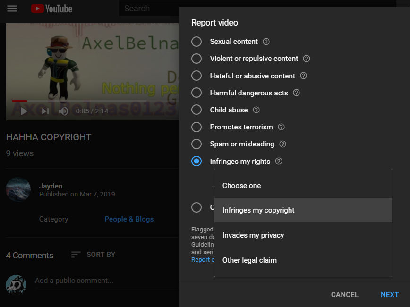
Task: Select Sexual content radio button
Action: 196,42
